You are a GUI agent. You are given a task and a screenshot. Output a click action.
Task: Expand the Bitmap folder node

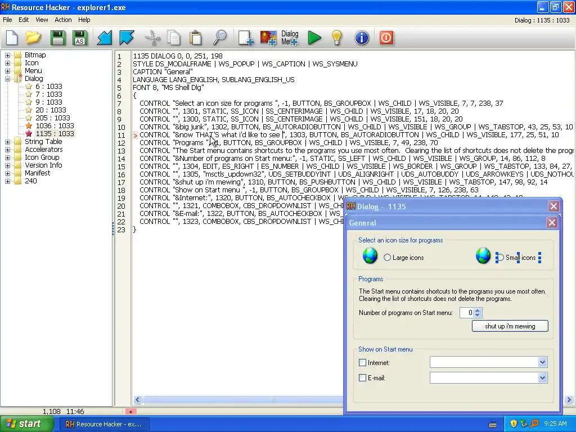coord(7,55)
